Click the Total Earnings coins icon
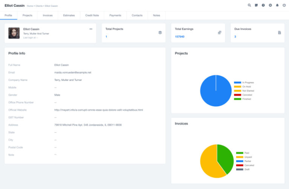Screen dimensions: 289x189 [x=220, y=33]
